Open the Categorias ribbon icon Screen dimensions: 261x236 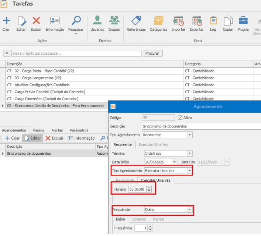click(x=158, y=20)
